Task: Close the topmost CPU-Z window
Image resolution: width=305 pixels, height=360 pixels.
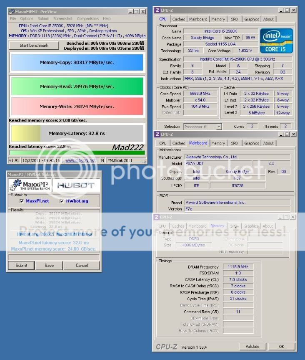Action: point(293,10)
